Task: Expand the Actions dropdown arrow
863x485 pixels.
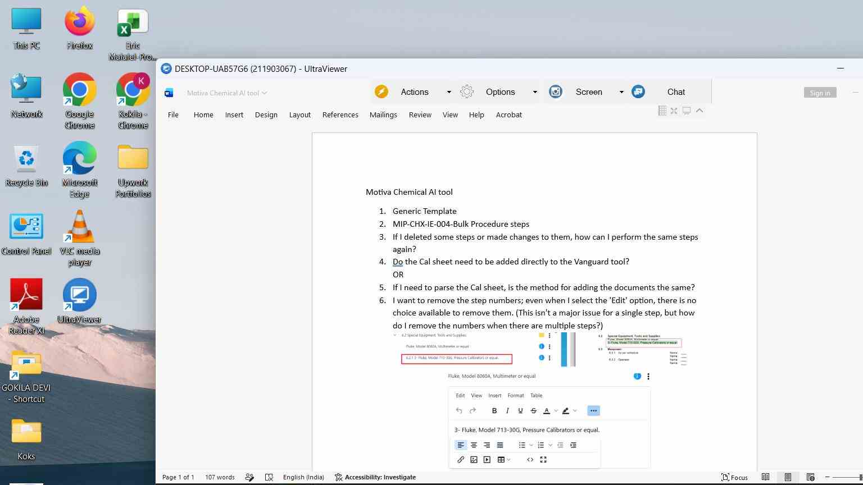Action: point(449,92)
